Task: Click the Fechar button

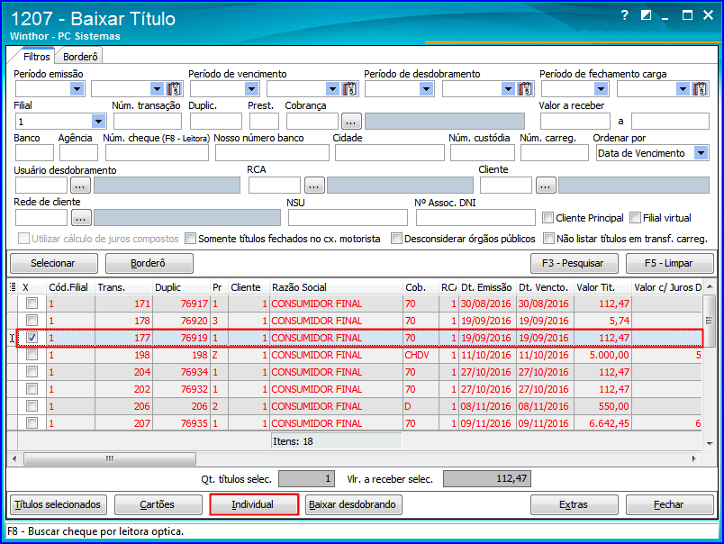Action: click(x=669, y=504)
